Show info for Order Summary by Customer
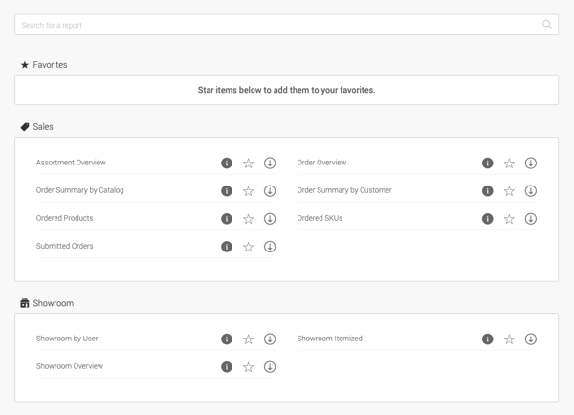Screen dimensions: 574x415 point(487,190)
